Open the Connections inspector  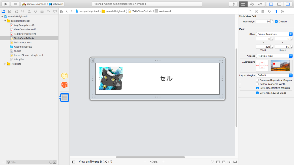pyautogui.click(x=282, y=11)
